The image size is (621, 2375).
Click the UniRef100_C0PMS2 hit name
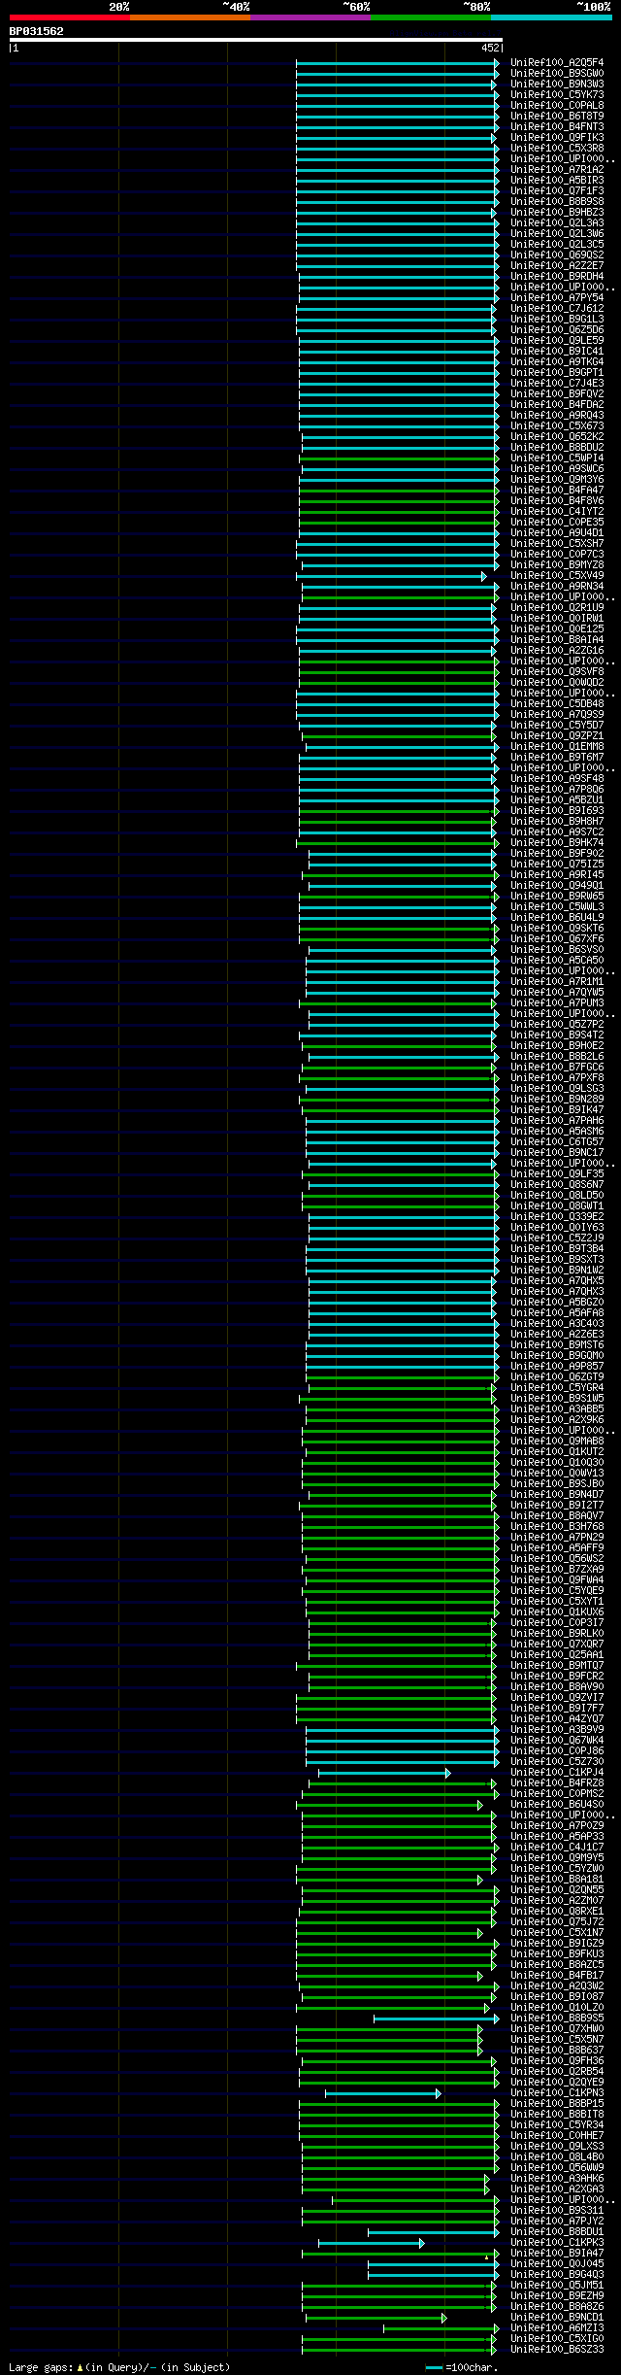click(557, 1794)
